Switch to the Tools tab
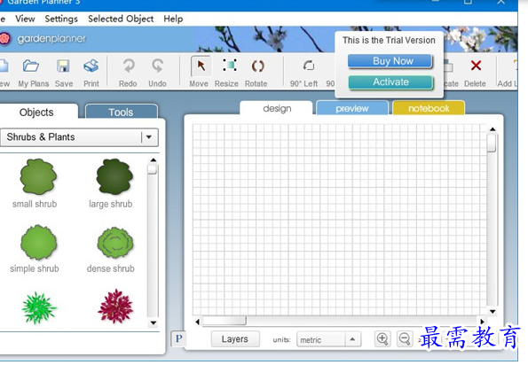The width and height of the screenshot is (528, 365). [122, 112]
